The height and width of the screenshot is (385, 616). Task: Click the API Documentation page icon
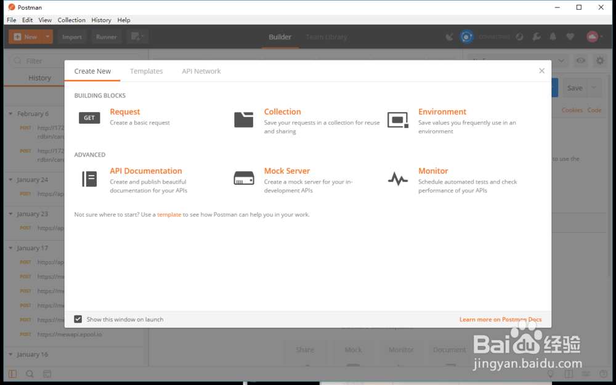click(89, 179)
